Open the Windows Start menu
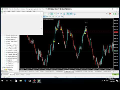Screen dimensions: 120x90 point(2,81)
